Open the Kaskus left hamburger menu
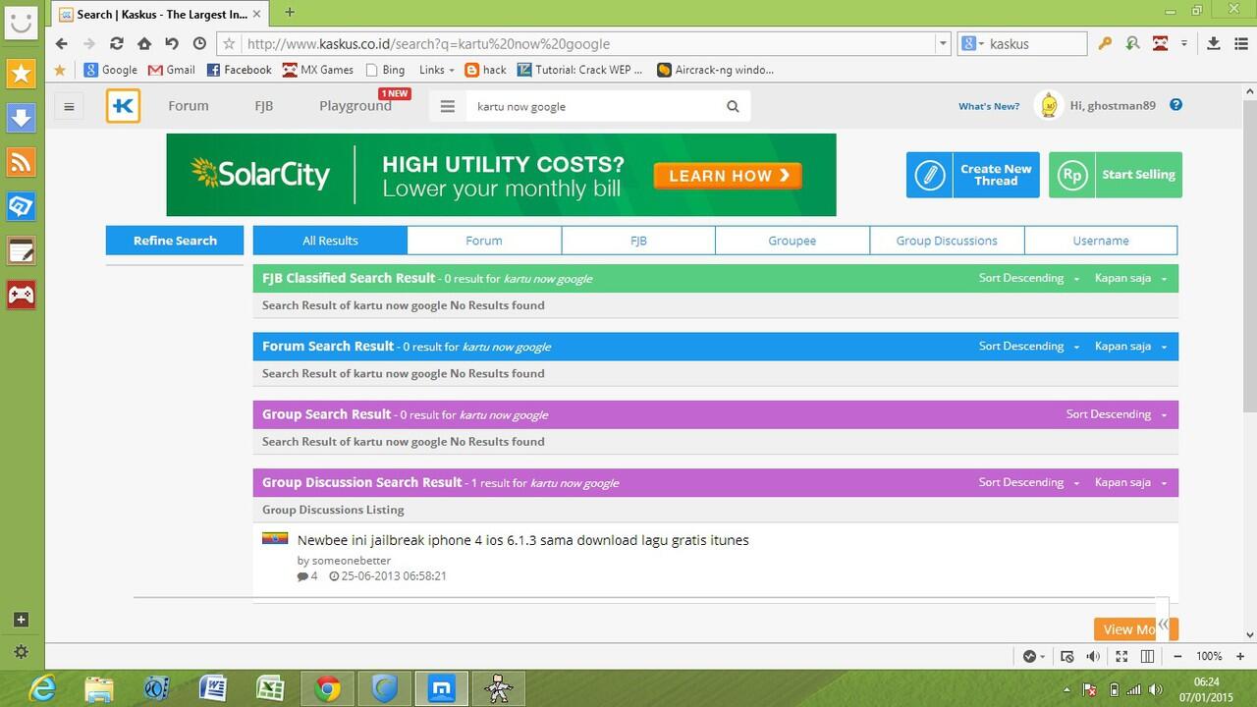Image resolution: width=1257 pixels, height=707 pixels. [x=69, y=107]
